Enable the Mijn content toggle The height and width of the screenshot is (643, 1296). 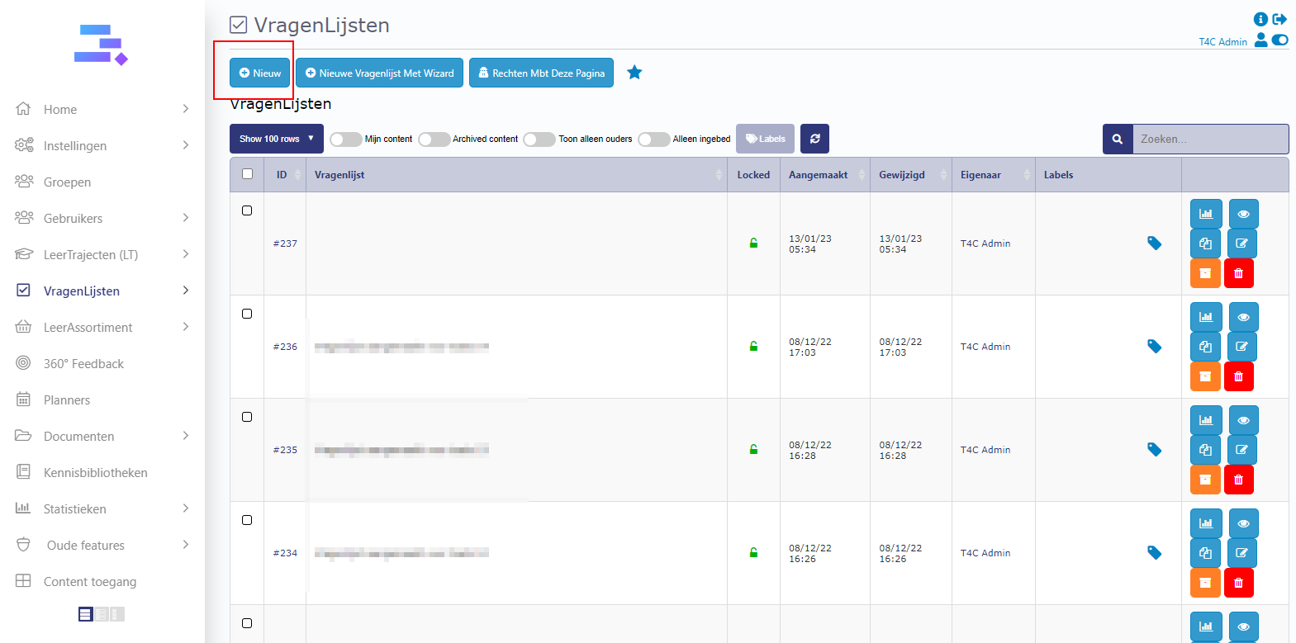click(x=345, y=139)
